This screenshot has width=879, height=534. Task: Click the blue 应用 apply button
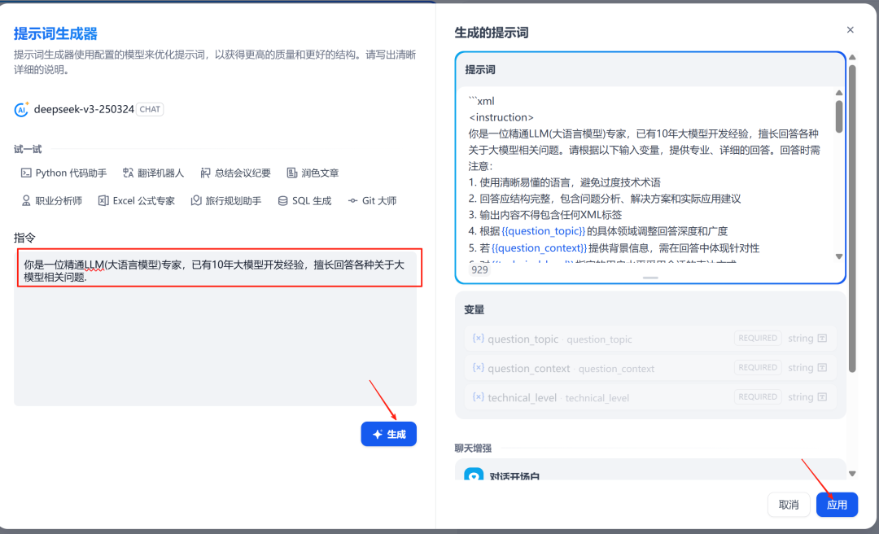click(x=837, y=505)
